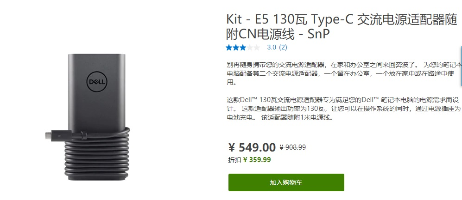Click the third filled blue rating star
Viewport: 462px width, 200px height.
pyautogui.click(x=243, y=48)
